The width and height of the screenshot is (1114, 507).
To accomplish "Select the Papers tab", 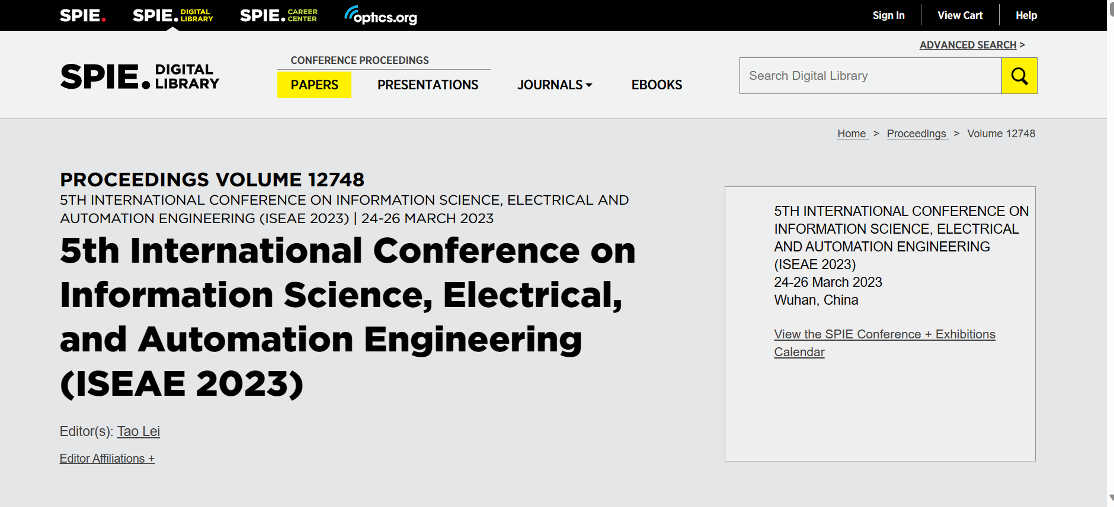I will click(x=314, y=85).
